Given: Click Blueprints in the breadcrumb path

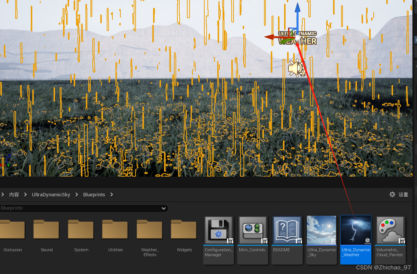Looking at the screenshot, I should point(94,195).
